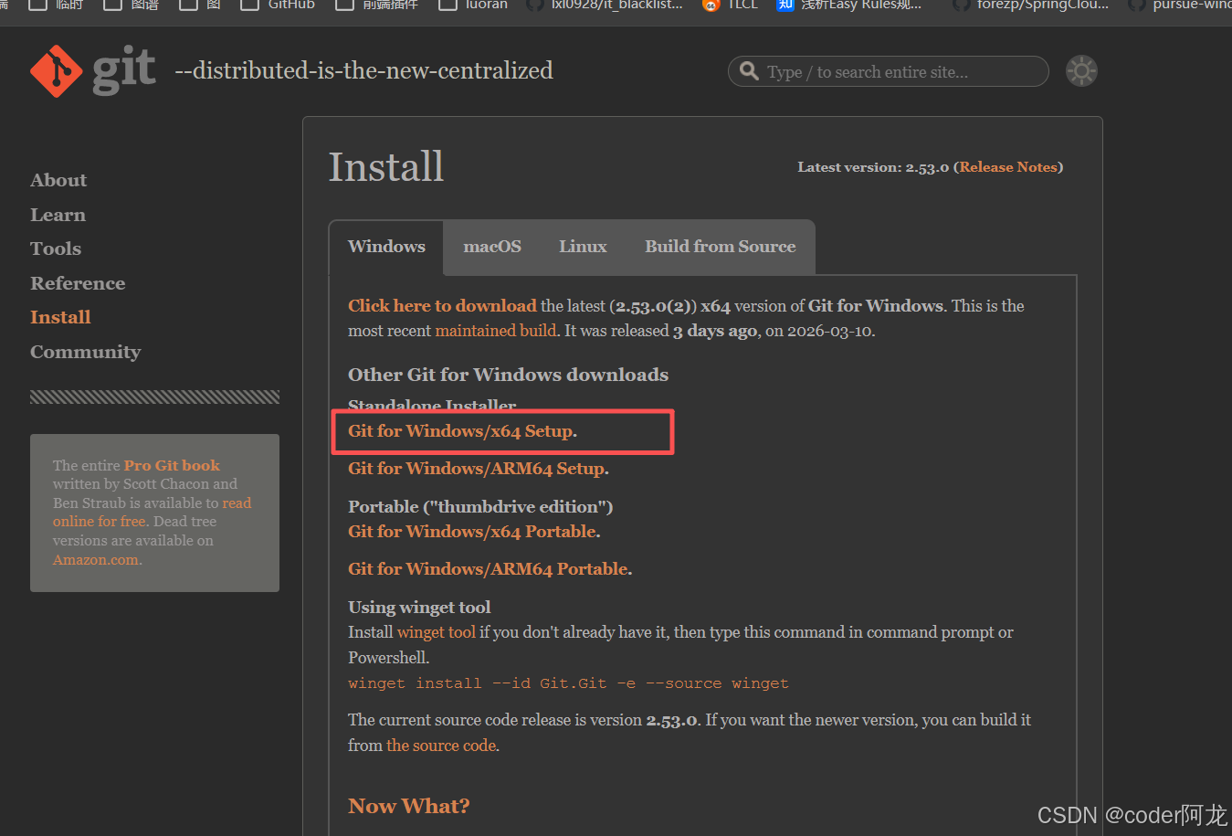Click the orange git logo icon
The height and width of the screenshot is (836, 1232).
coord(57,70)
